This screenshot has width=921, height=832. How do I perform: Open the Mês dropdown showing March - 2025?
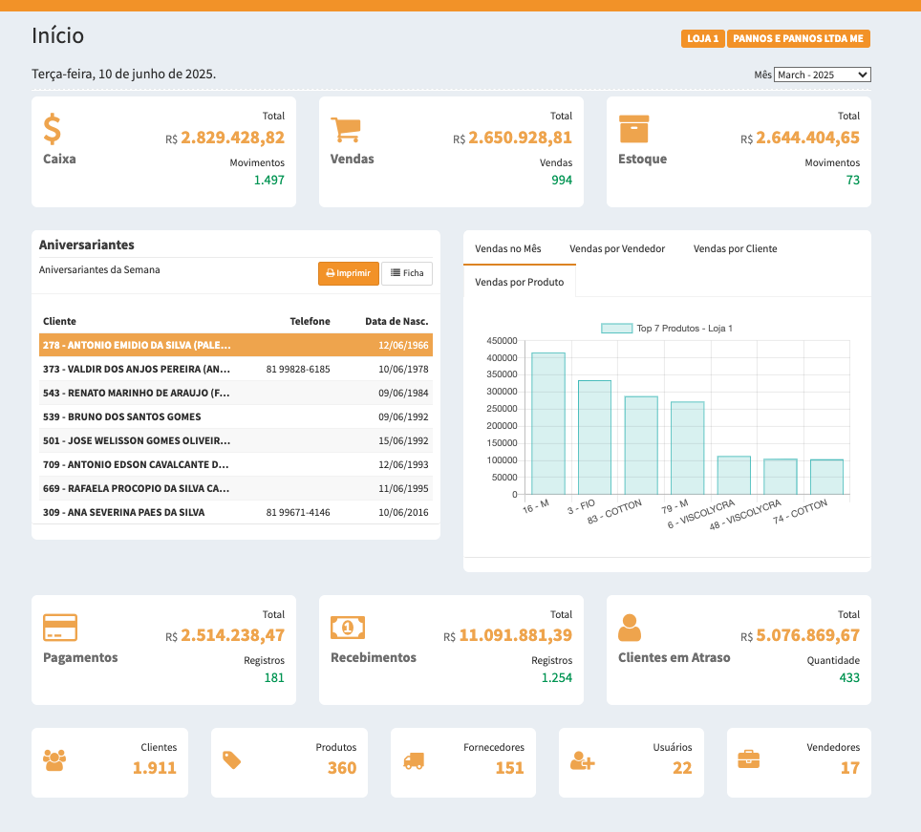(822, 75)
